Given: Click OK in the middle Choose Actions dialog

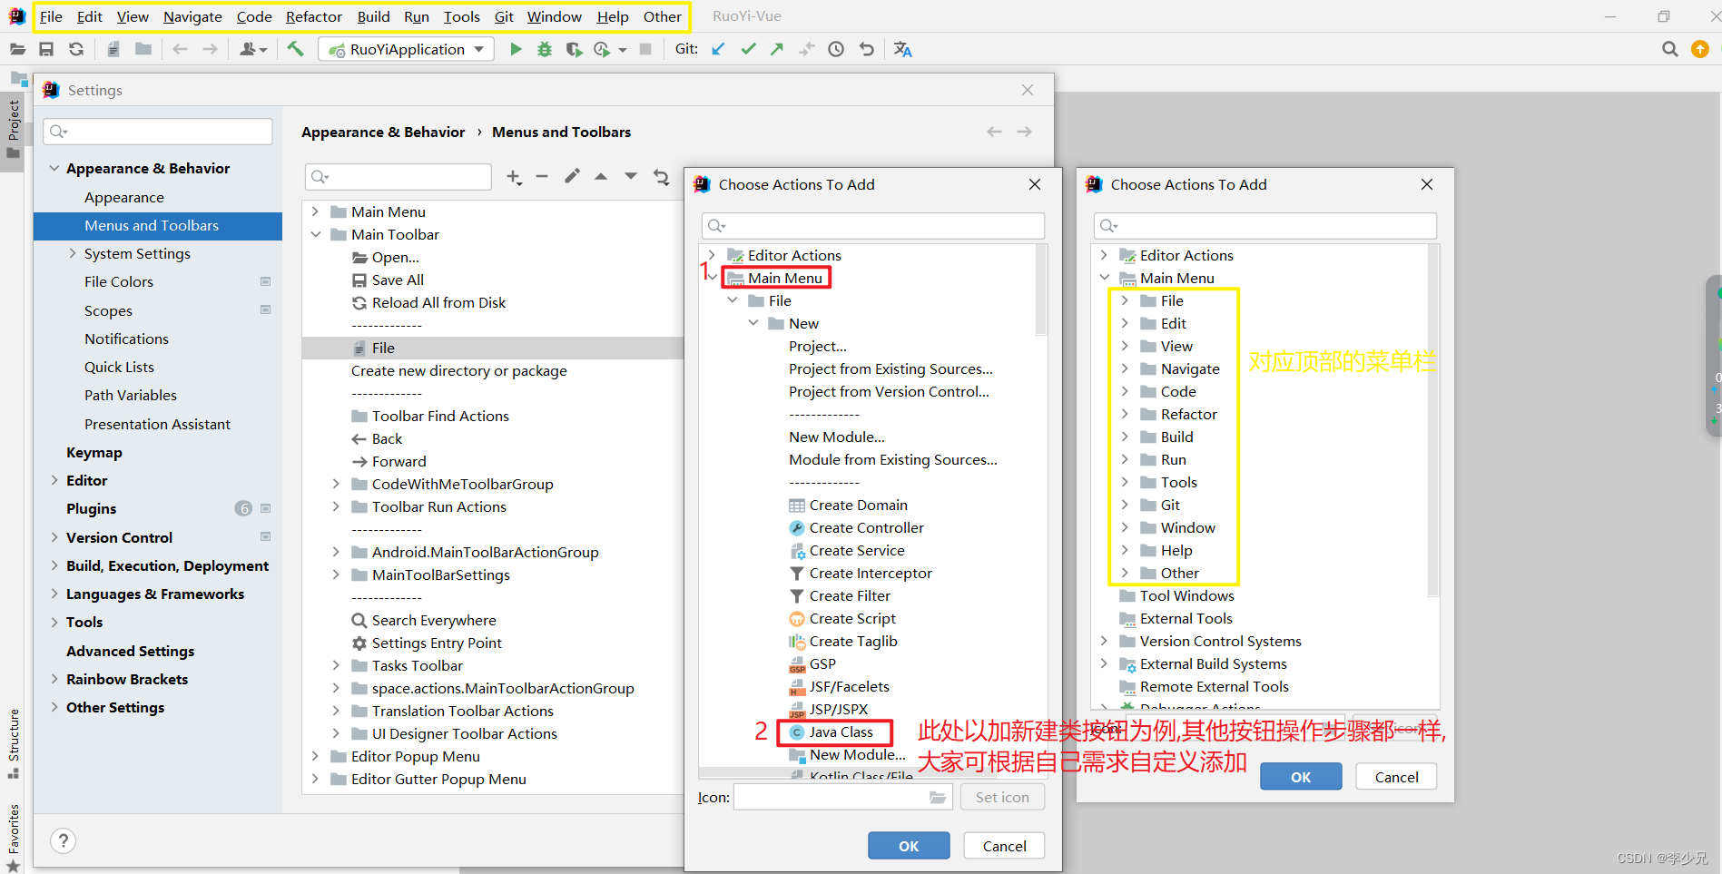Looking at the screenshot, I should 909,846.
